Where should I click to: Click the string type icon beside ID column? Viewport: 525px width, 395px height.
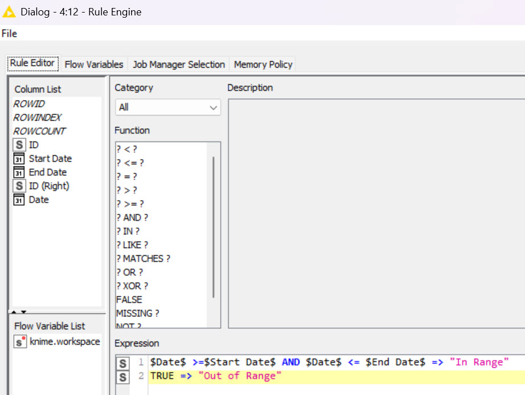[19, 145]
